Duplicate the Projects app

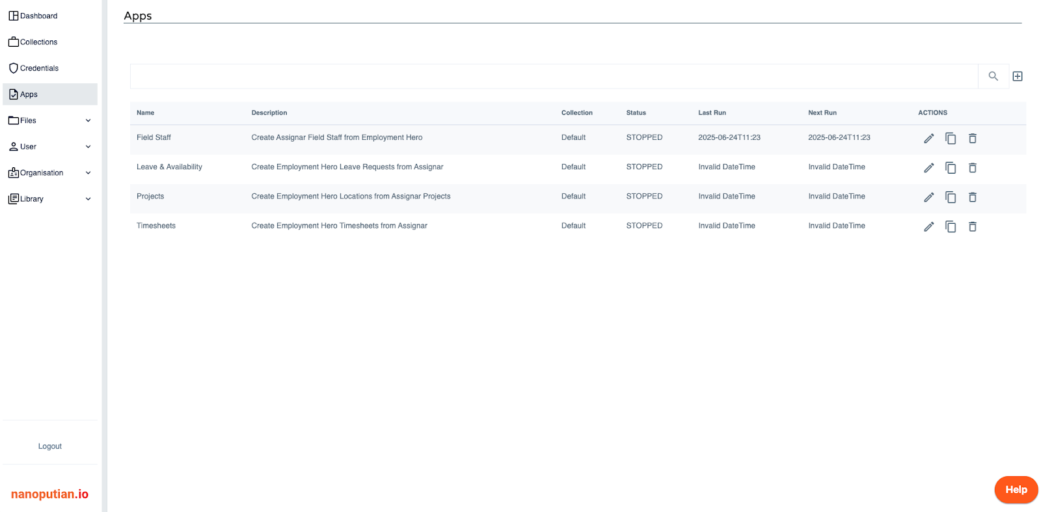coord(951,196)
